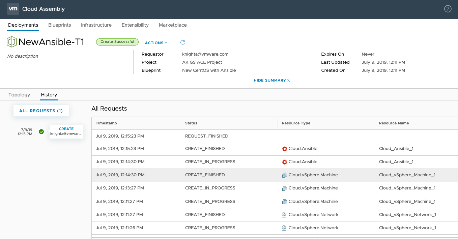Click the refresh deployment icon
This screenshot has width=458, height=239.
click(x=182, y=42)
